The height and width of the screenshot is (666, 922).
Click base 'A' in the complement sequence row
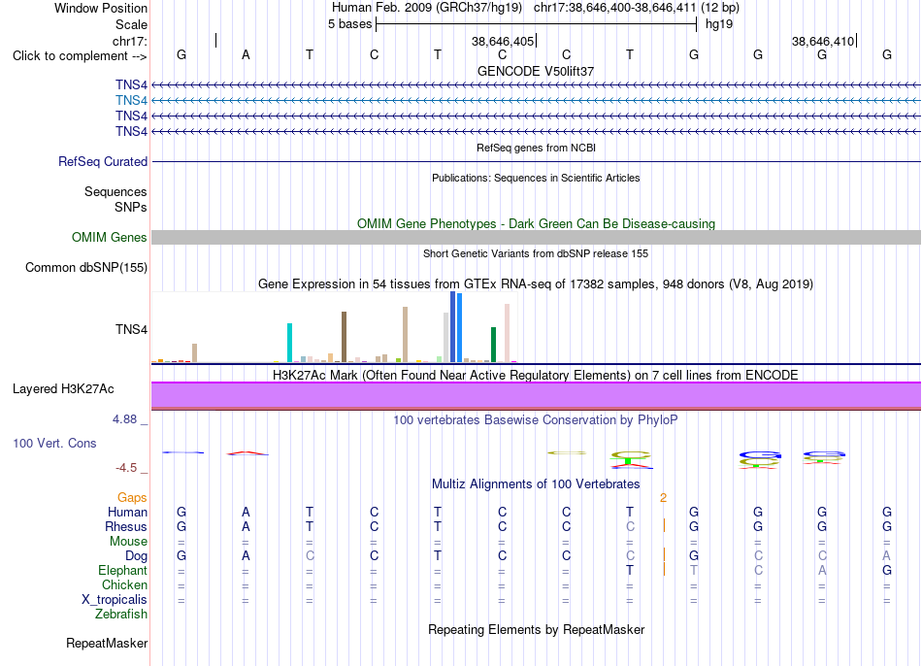pos(246,55)
